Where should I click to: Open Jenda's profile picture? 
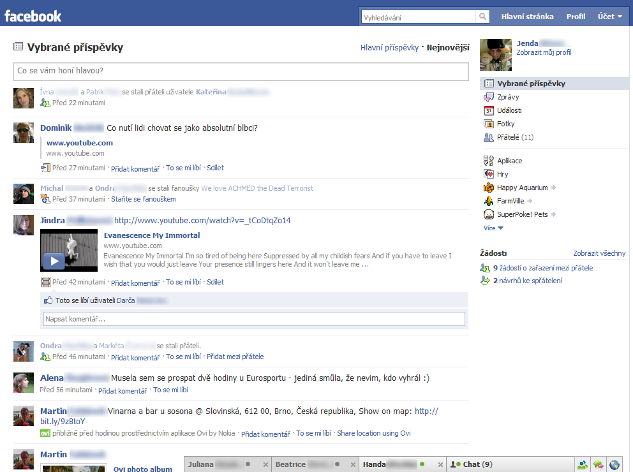point(496,55)
